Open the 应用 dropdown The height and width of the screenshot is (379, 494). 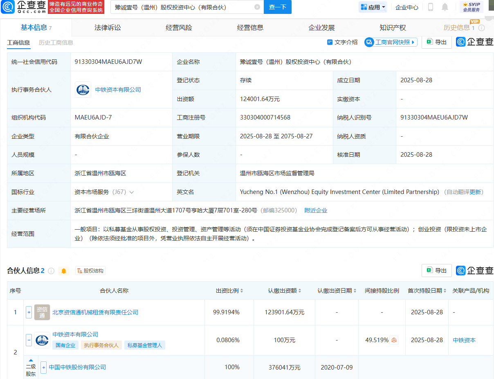click(373, 7)
